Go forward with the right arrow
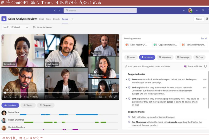 (x=59, y=10)
